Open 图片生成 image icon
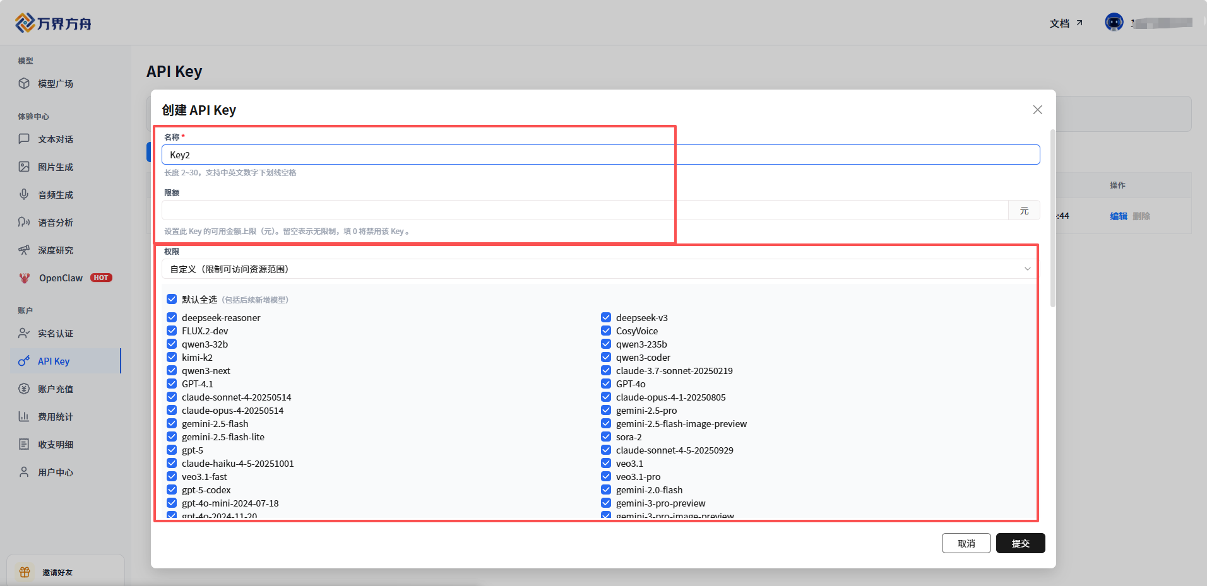 click(24, 167)
